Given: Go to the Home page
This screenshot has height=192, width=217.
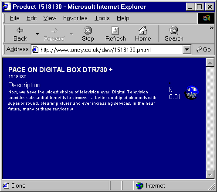Looking at the screenshot, I should coord(143,34).
